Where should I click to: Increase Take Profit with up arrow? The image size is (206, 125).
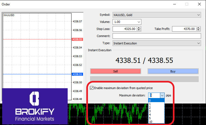coord(199,28)
